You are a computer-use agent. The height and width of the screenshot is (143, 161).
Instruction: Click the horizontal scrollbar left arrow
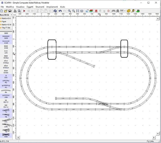click(x=18, y=137)
